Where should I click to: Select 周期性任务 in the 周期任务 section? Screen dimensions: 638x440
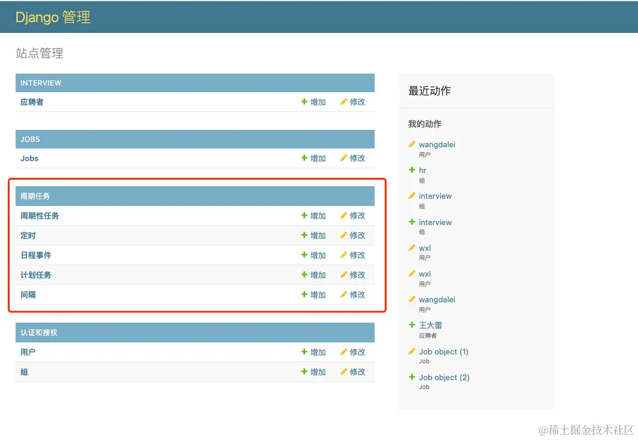coord(39,216)
